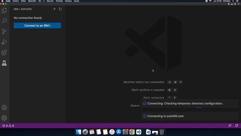Open the Source Control view
The height and width of the screenshot is (136, 241).
point(4,31)
